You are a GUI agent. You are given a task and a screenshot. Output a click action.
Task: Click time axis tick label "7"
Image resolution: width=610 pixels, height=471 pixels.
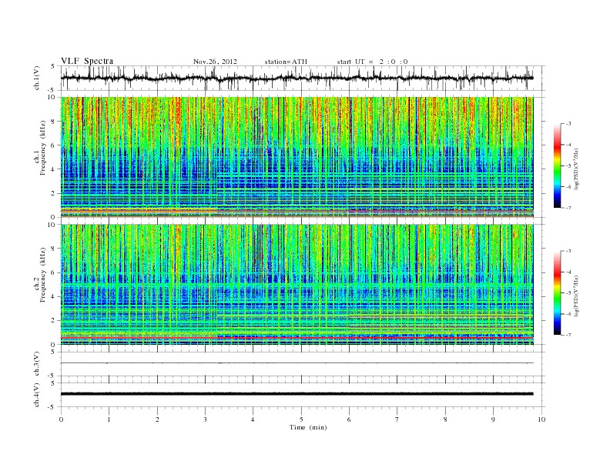pos(397,419)
